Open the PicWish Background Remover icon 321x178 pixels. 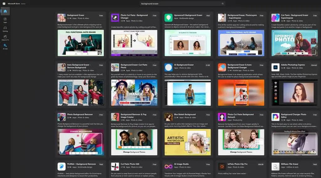(62, 166)
